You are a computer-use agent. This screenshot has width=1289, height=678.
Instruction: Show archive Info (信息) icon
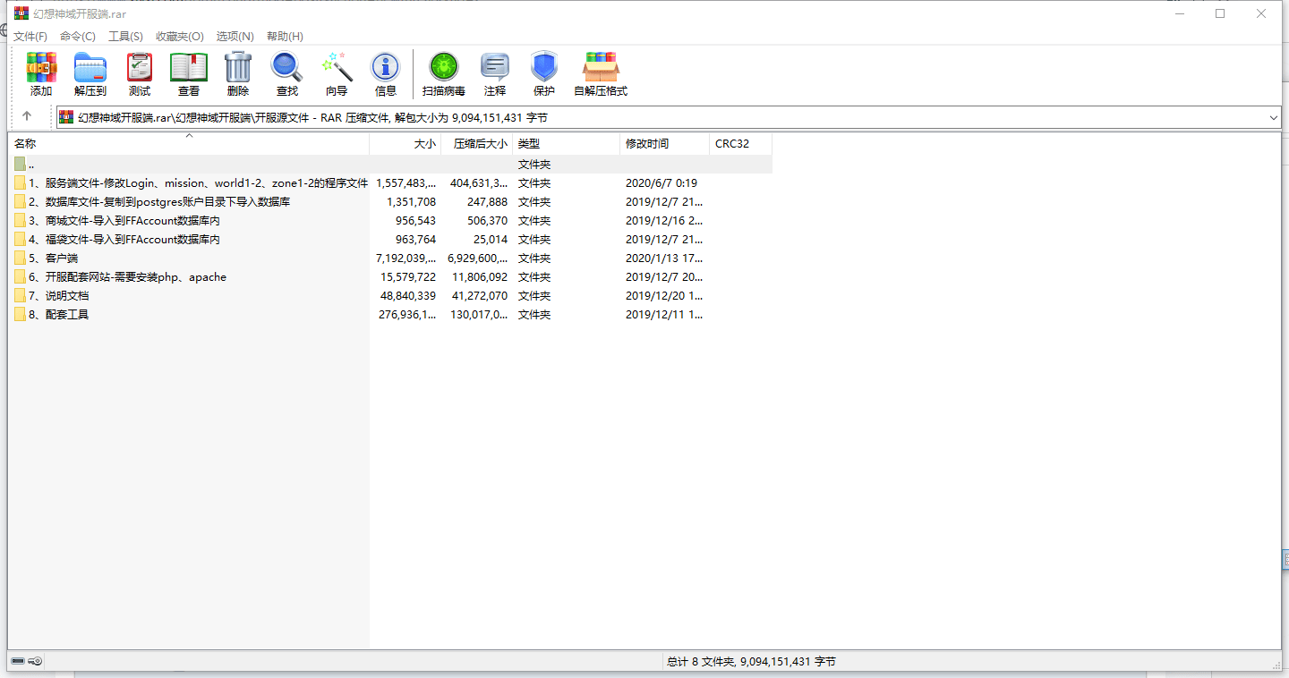coord(386,68)
